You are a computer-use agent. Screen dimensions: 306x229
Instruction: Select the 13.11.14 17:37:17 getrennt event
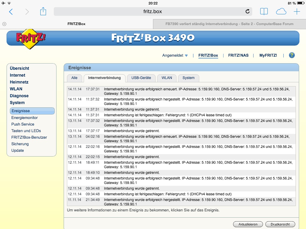tap(181, 131)
